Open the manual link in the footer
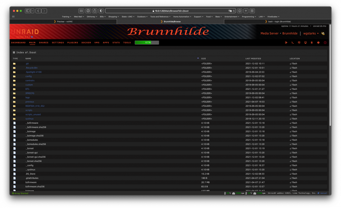Image resolution: width=341 pixels, height=208 pixels. [x=324, y=193]
